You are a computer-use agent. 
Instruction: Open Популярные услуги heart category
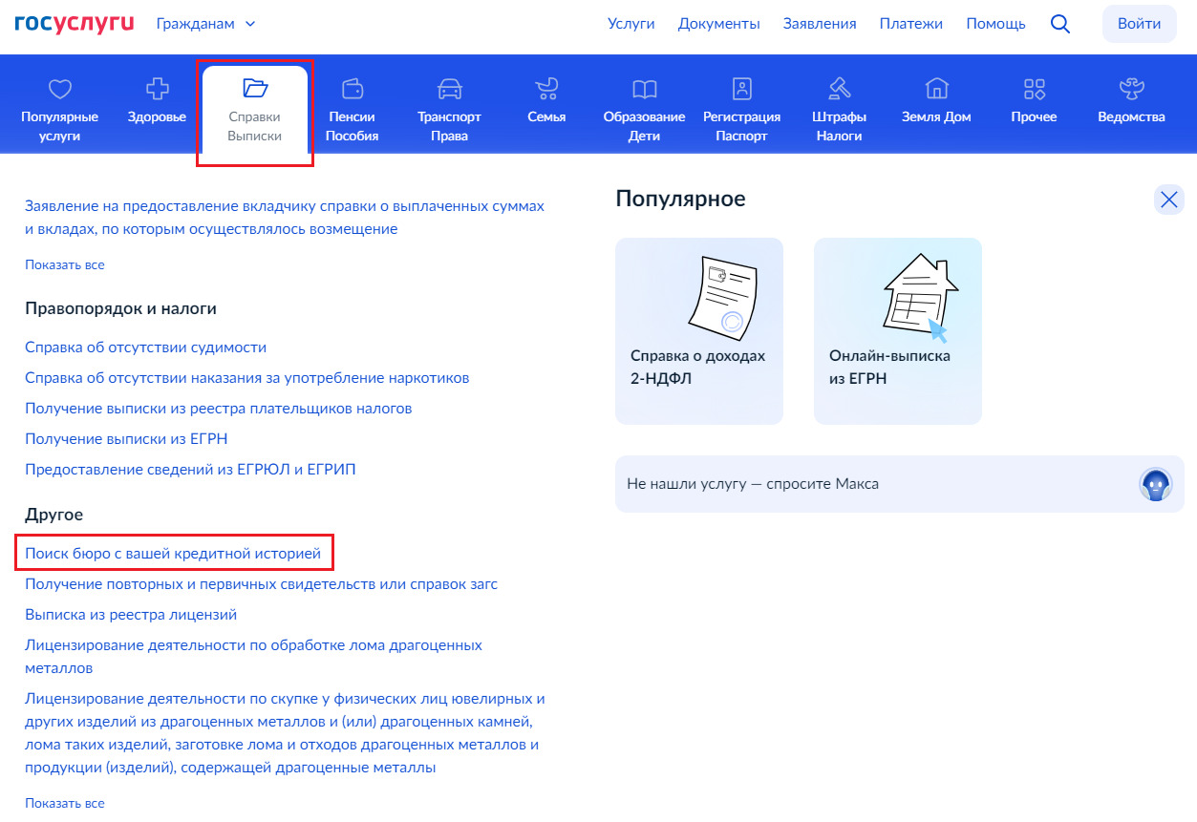pos(60,109)
